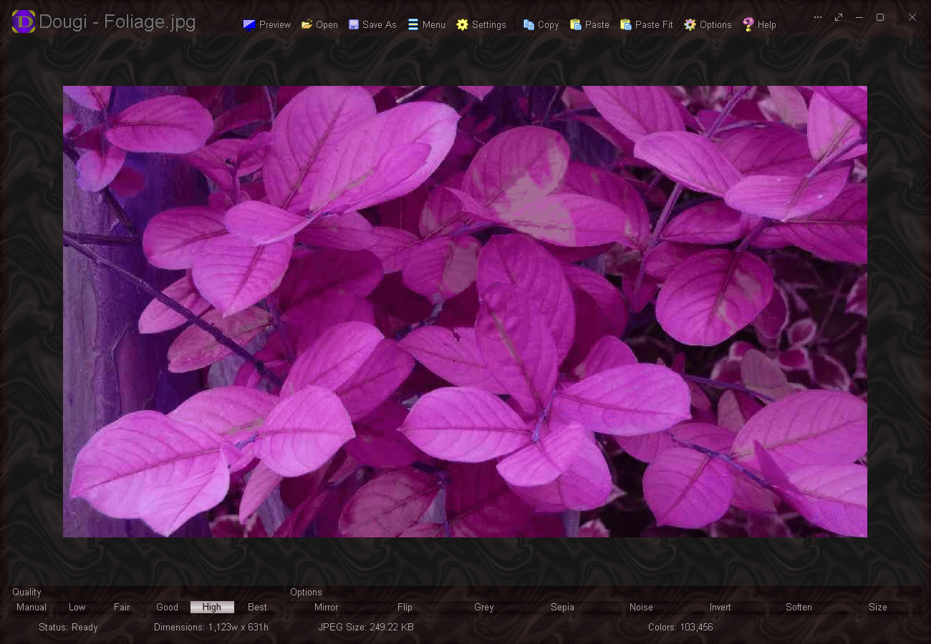
Task: Open the three-dots window menu
Action: 818,17
